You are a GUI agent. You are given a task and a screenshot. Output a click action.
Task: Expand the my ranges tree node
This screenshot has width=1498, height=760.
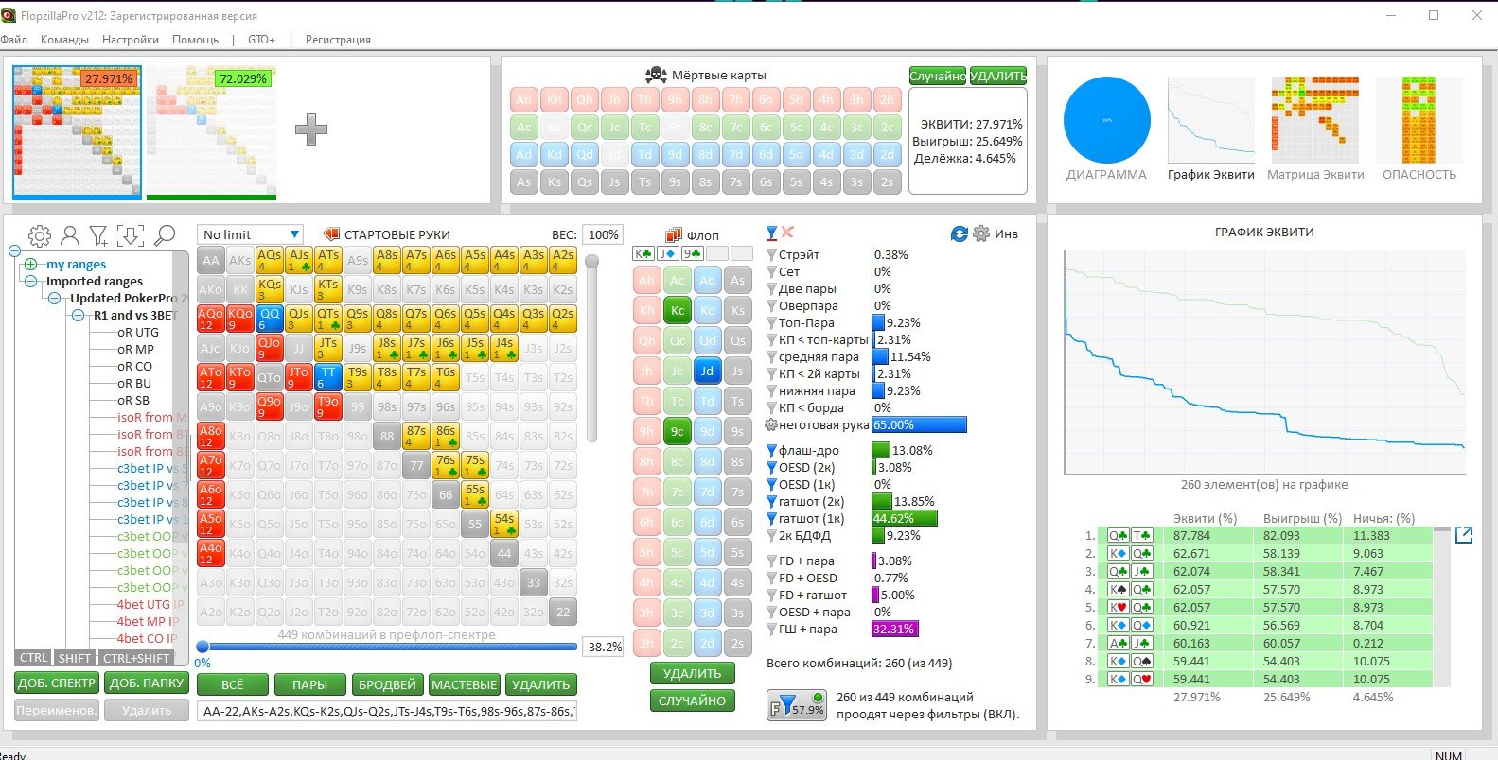point(31,265)
